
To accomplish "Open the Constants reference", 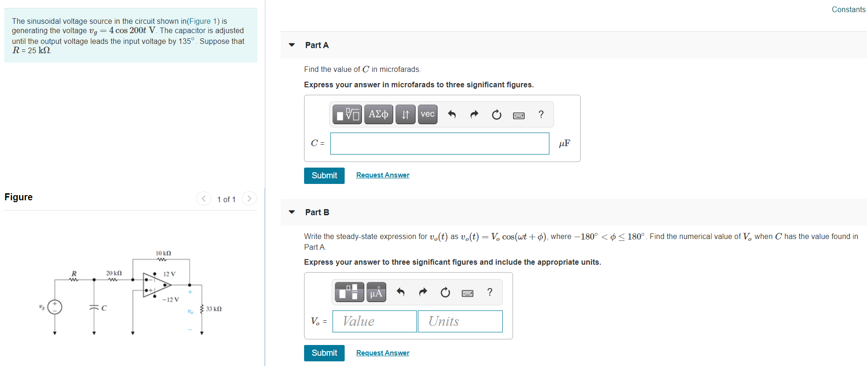I will (x=848, y=9).
